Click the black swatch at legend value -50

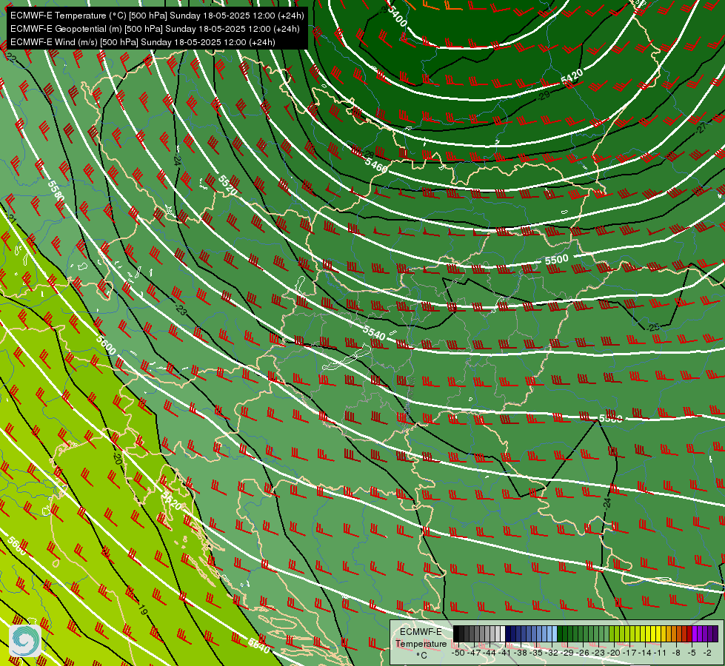[456, 633]
